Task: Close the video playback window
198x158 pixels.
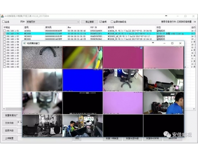Action: tap(180, 43)
